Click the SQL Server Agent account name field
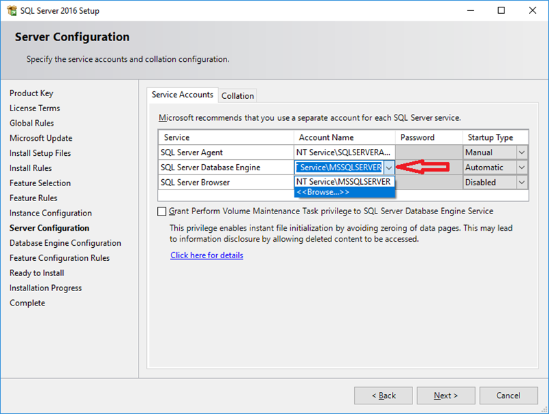 coord(344,152)
